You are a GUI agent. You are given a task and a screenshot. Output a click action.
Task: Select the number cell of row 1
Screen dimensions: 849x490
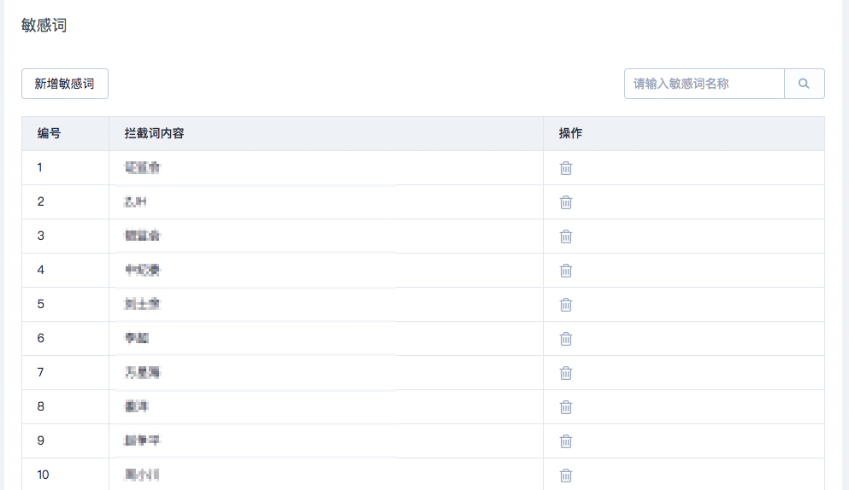pyautogui.click(x=40, y=167)
